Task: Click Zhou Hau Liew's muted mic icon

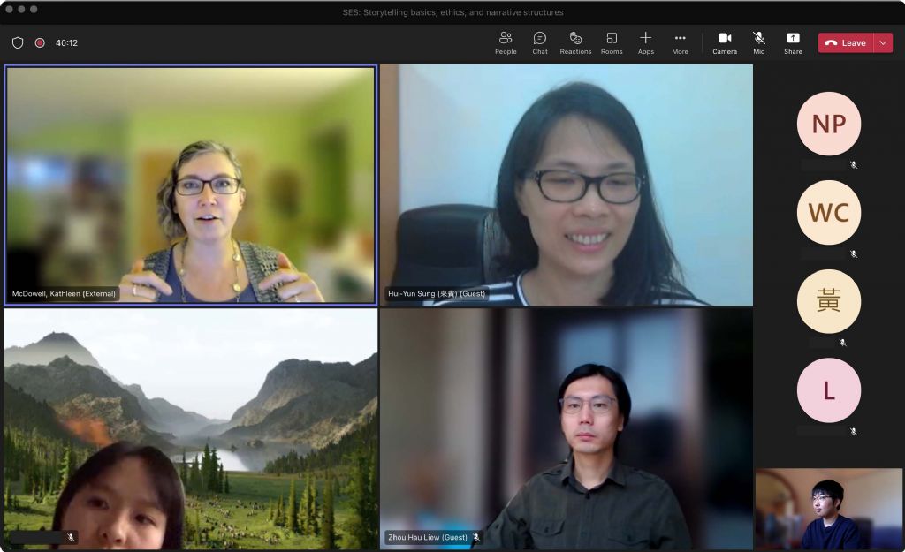Action: [476, 537]
